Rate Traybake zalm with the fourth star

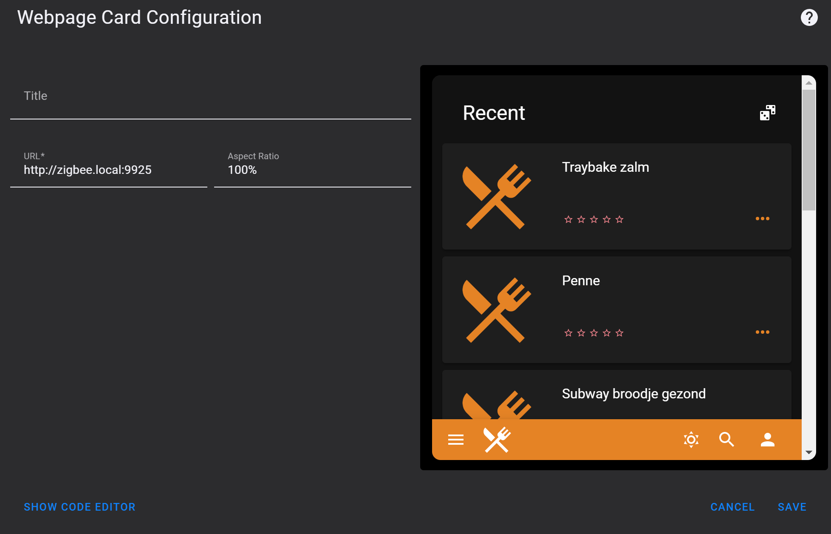[x=606, y=219]
